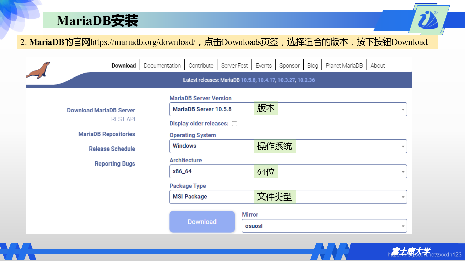Click the Download button
The height and width of the screenshot is (261, 465).
pyautogui.click(x=202, y=222)
